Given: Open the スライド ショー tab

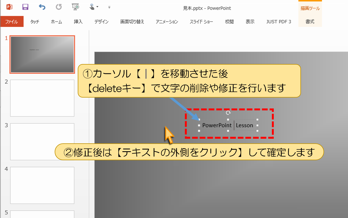Looking at the screenshot, I should point(201,22).
